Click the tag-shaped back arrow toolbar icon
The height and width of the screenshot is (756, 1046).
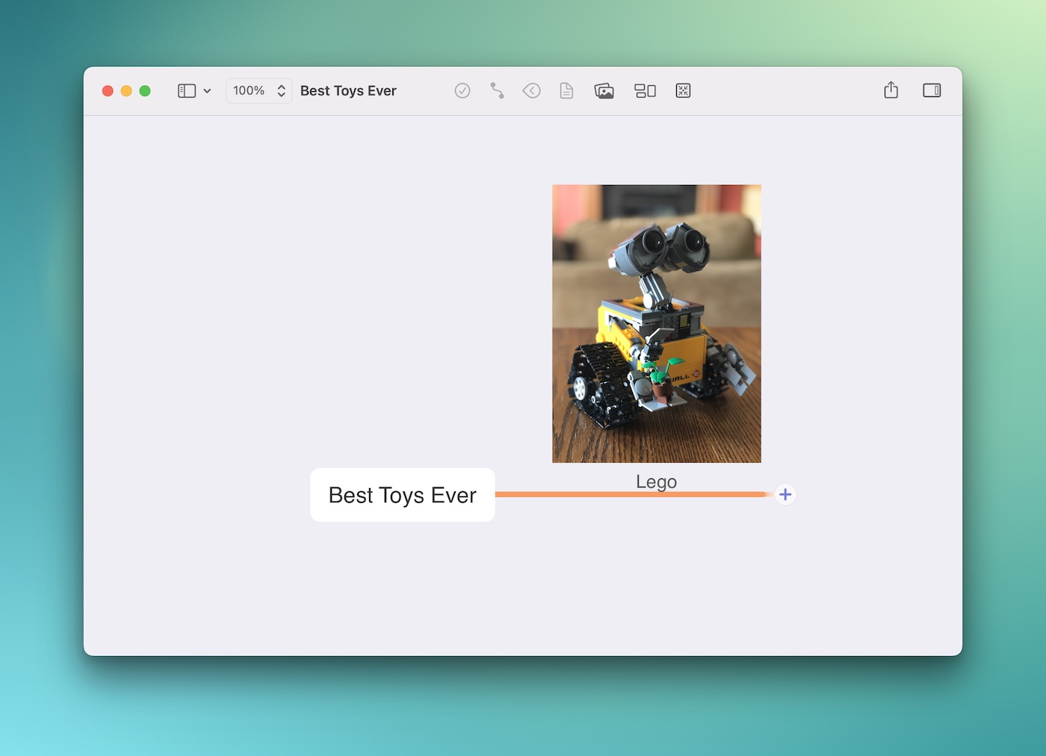(x=531, y=91)
